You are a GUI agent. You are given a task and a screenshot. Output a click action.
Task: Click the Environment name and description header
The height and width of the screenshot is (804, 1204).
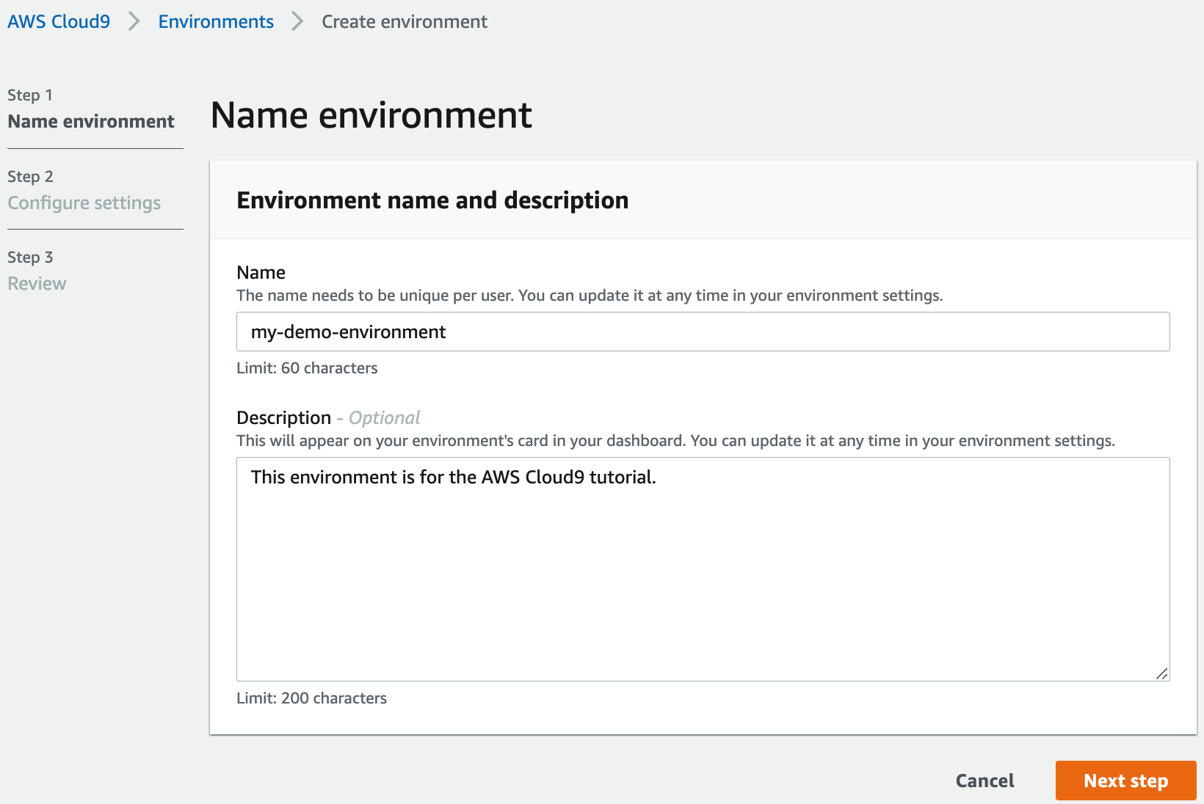tap(432, 200)
